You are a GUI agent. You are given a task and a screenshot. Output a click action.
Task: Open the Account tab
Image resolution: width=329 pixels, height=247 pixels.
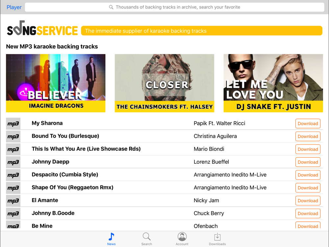pyautogui.click(x=182, y=239)
